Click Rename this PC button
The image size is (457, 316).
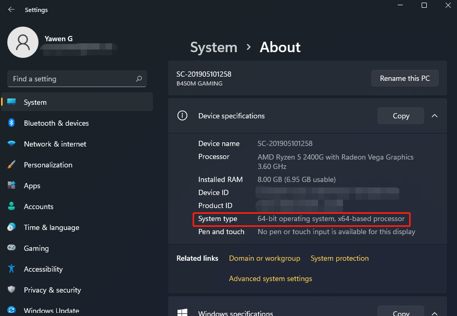coord(404,78)
